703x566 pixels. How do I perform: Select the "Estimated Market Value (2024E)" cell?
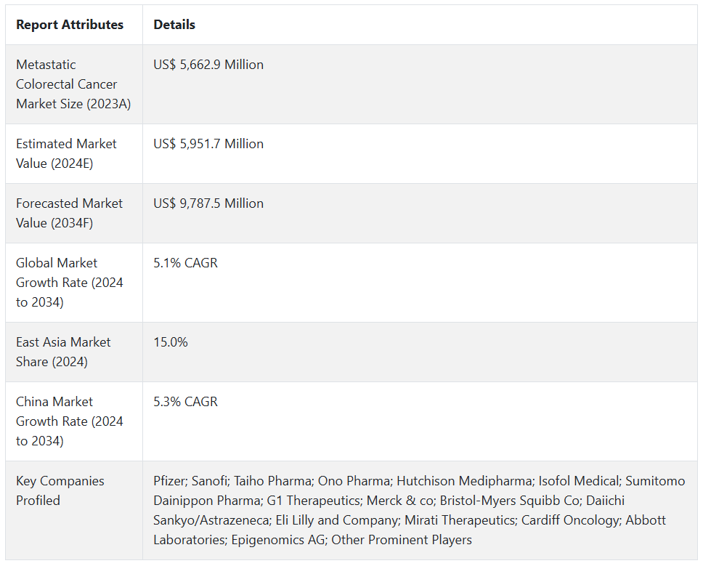click(x=66, y=153)
